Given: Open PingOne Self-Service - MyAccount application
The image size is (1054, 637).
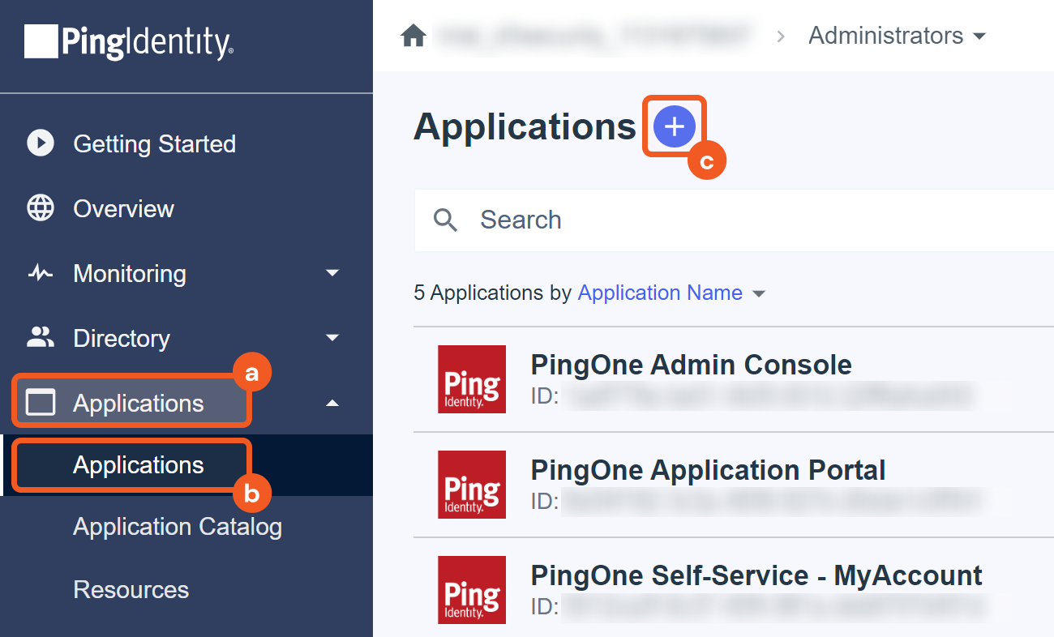Looking at the screenshot, I should coord(756,576).
